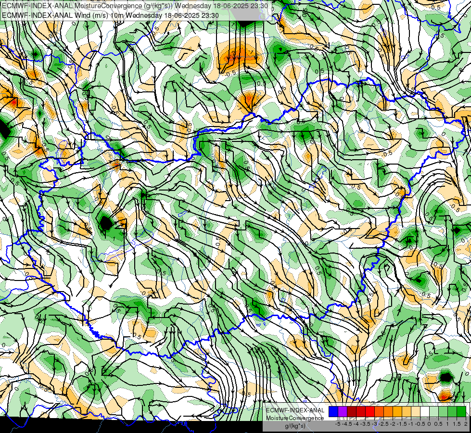This screenshot has height=433, width=471.
Task: Click the '-4.5' legend scale value
Action: 347,424
